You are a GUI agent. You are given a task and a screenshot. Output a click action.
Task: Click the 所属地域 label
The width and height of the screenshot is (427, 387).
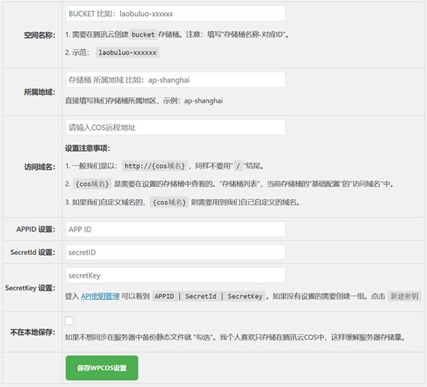pos(39,92)
